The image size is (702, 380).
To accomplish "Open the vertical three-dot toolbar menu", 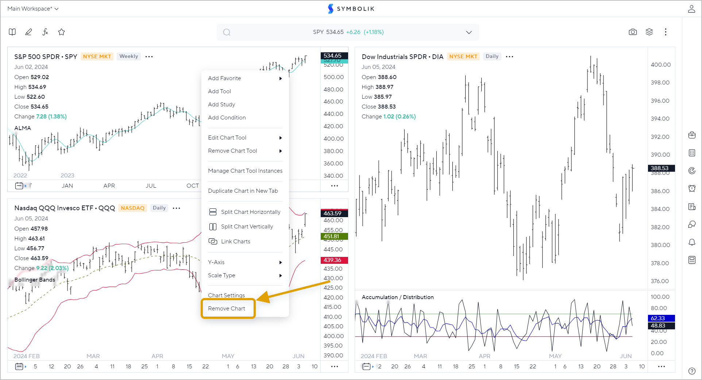I will [x=666, y=32].
